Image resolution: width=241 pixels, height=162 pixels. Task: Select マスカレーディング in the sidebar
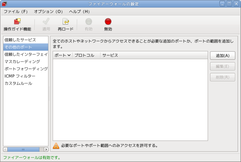[26, 62]
